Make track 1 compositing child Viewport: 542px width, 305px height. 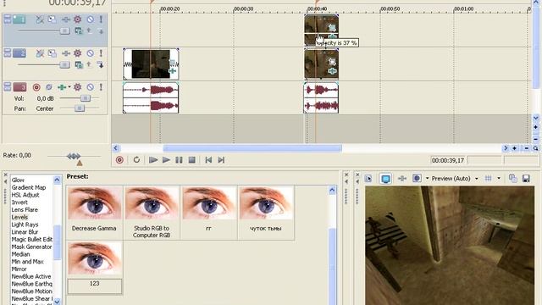click(101, 31)
